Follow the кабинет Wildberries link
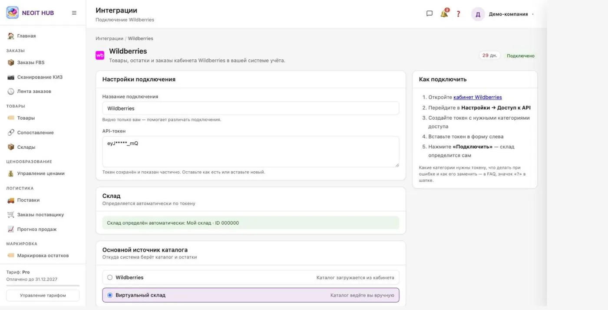The width and height of the screenshot is (608, 310). tap(477, 98)
